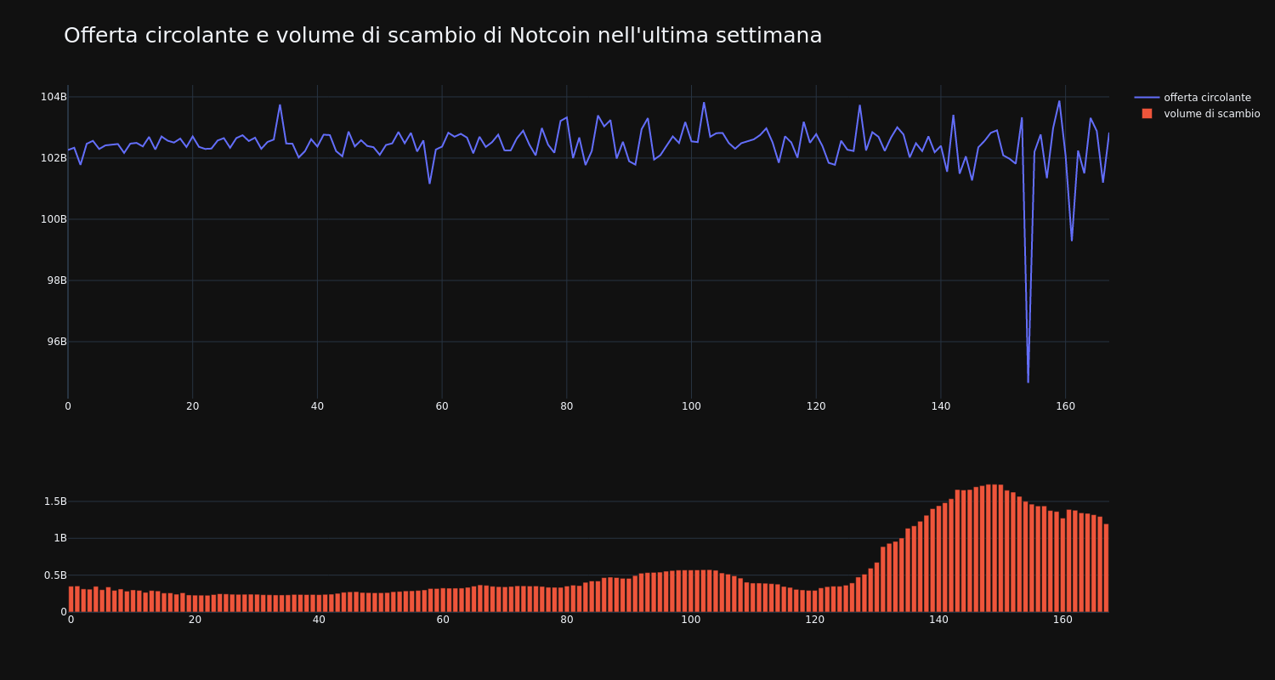Image resolution: width=1275 pixels, height=680 pixels.
Task: Click the '100B' y-axis label
Action: click(x=54, y=219)
